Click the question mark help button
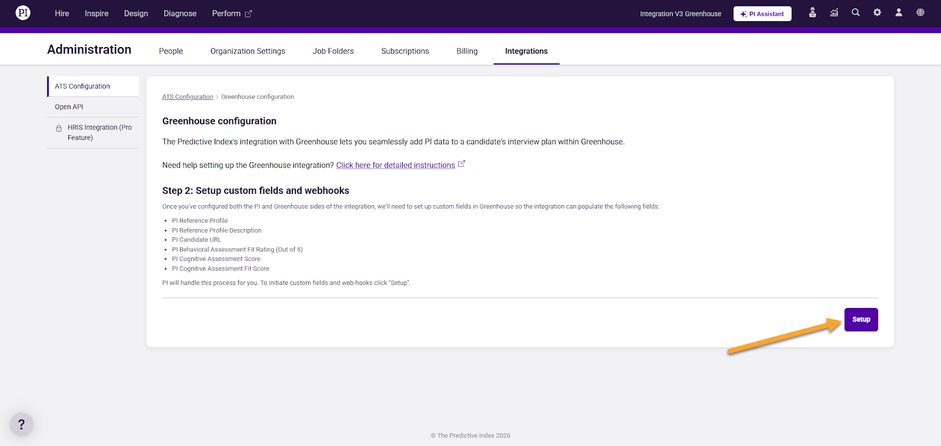The height and width of the screenshot is (446, 941). pyautogui.click(x=22, y=424)
